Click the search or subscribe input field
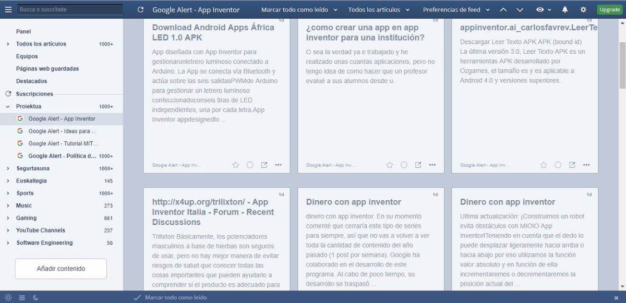The image size is (626, 303). point(70,9)
